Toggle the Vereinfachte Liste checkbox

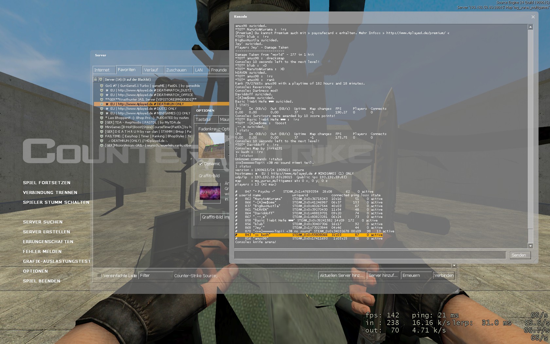click(99, 276)
